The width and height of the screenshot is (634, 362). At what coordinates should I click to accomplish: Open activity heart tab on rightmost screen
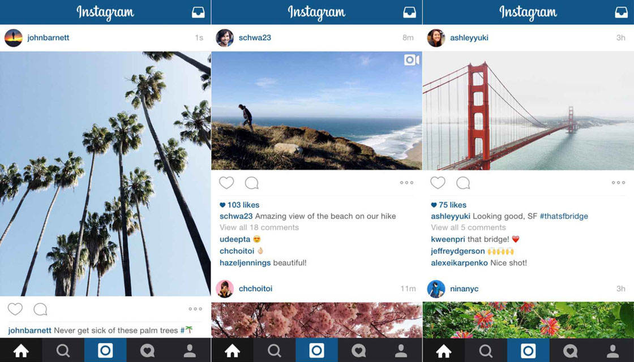(x=570, y=350)
